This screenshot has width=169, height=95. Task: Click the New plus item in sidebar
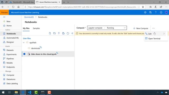(x=7, y=21)
